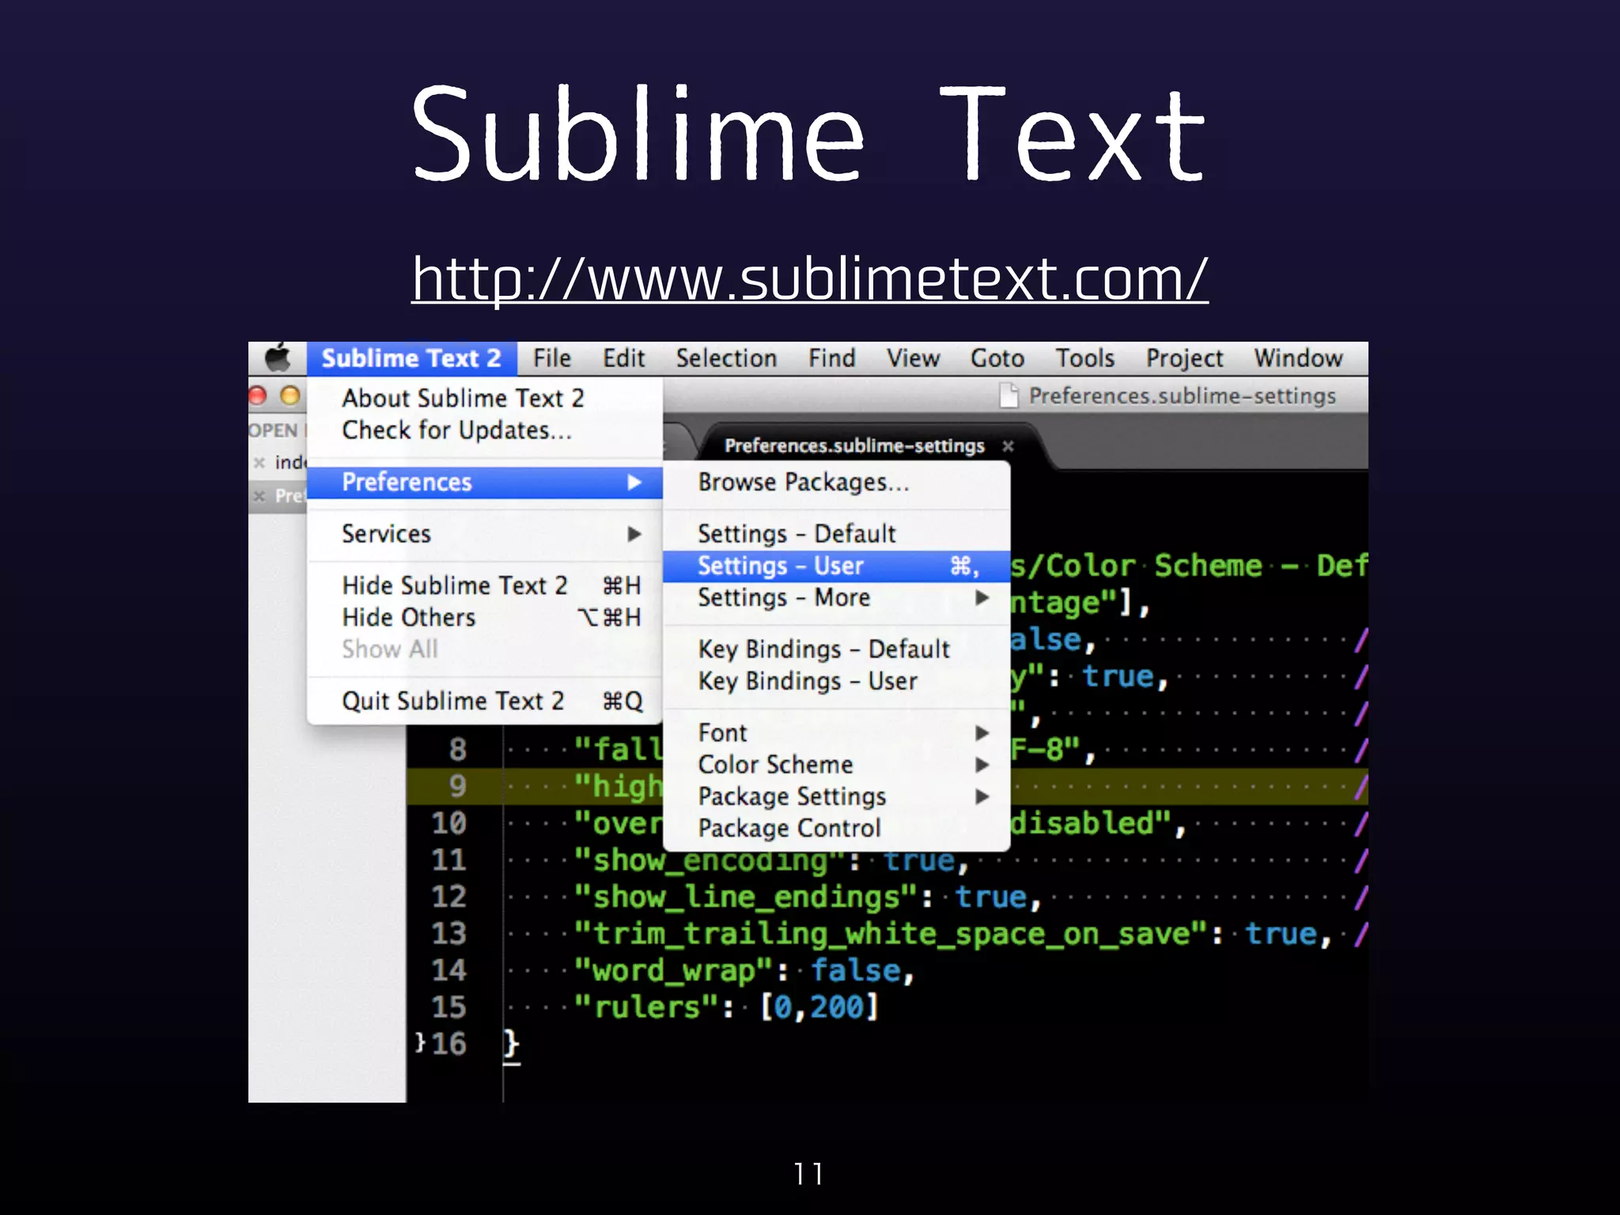Expand the Color Scheme submenu arrow
1620x1215 pixels.
(982, 765)
